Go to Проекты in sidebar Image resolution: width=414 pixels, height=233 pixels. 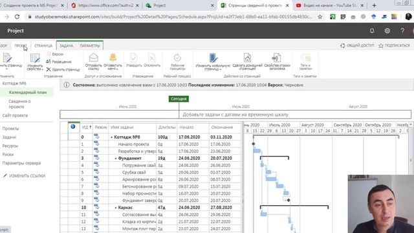(10, 128)
